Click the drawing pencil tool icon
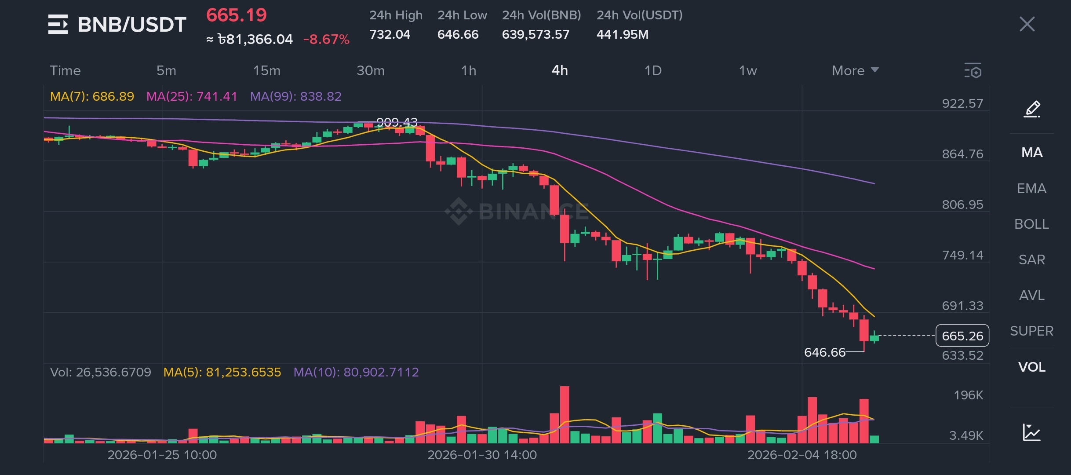The width and height of the screenshot is (1071, 475). pos(1032,109)
